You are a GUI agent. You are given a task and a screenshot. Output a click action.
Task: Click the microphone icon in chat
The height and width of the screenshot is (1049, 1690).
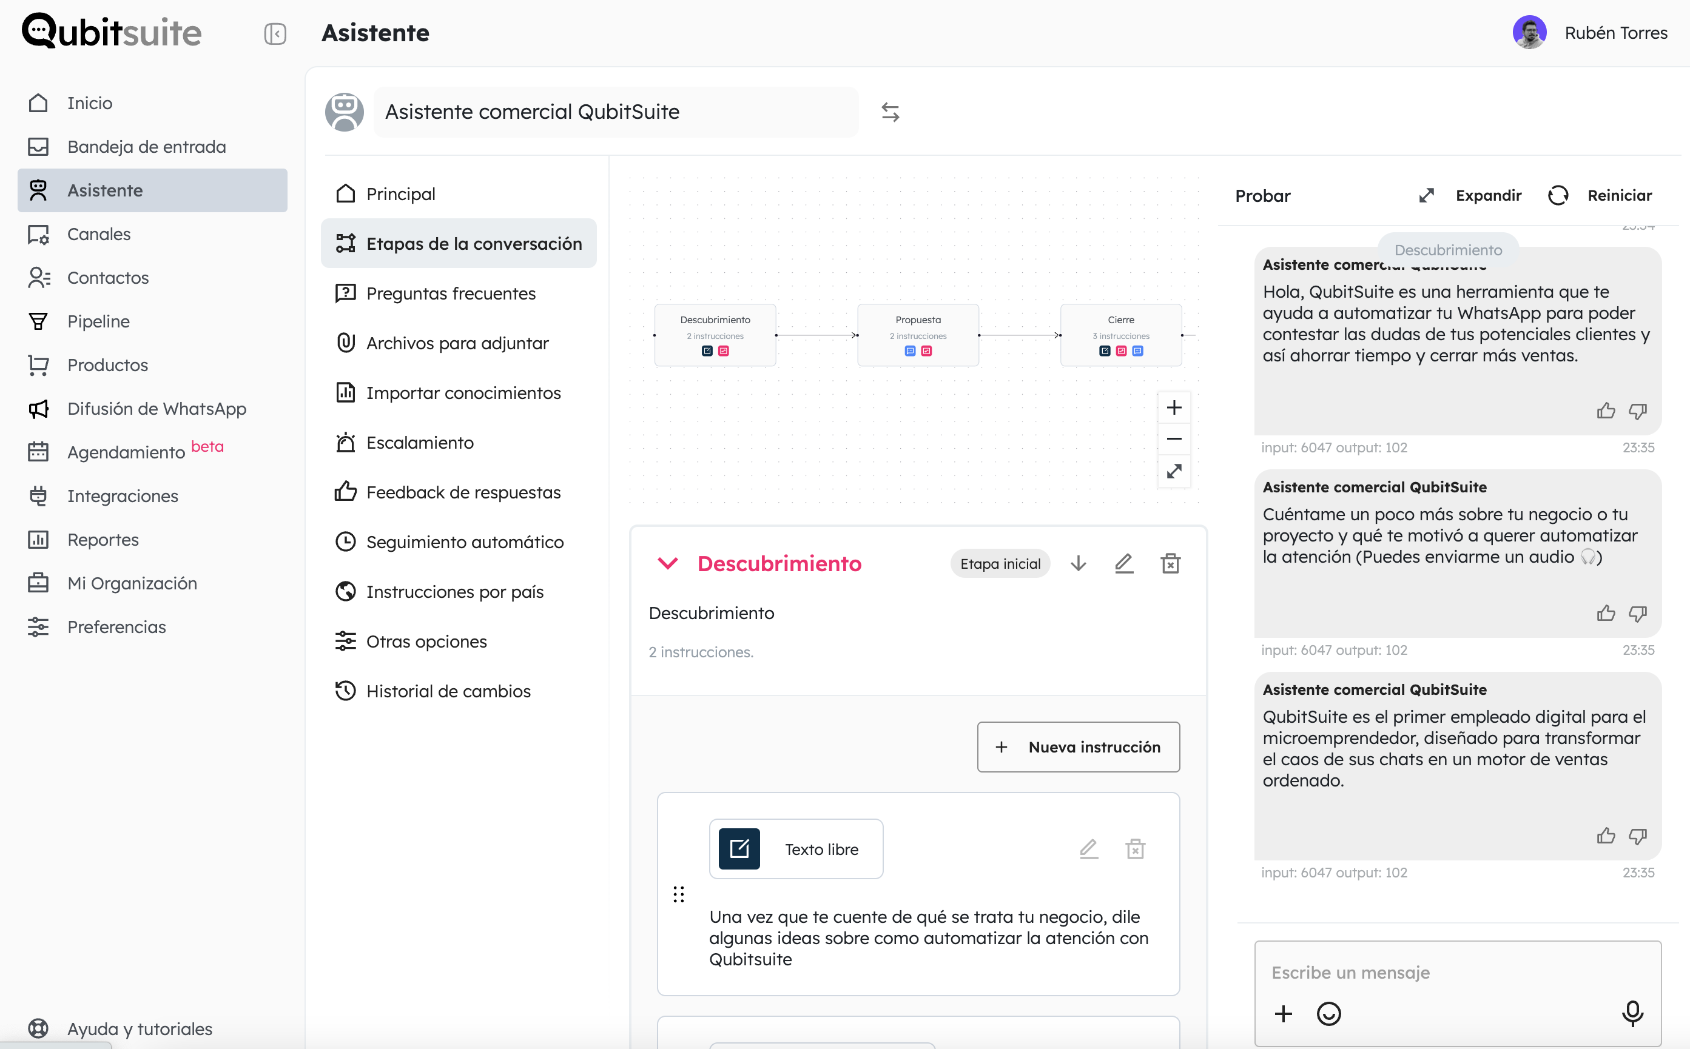click(x=1632, y=1014)
